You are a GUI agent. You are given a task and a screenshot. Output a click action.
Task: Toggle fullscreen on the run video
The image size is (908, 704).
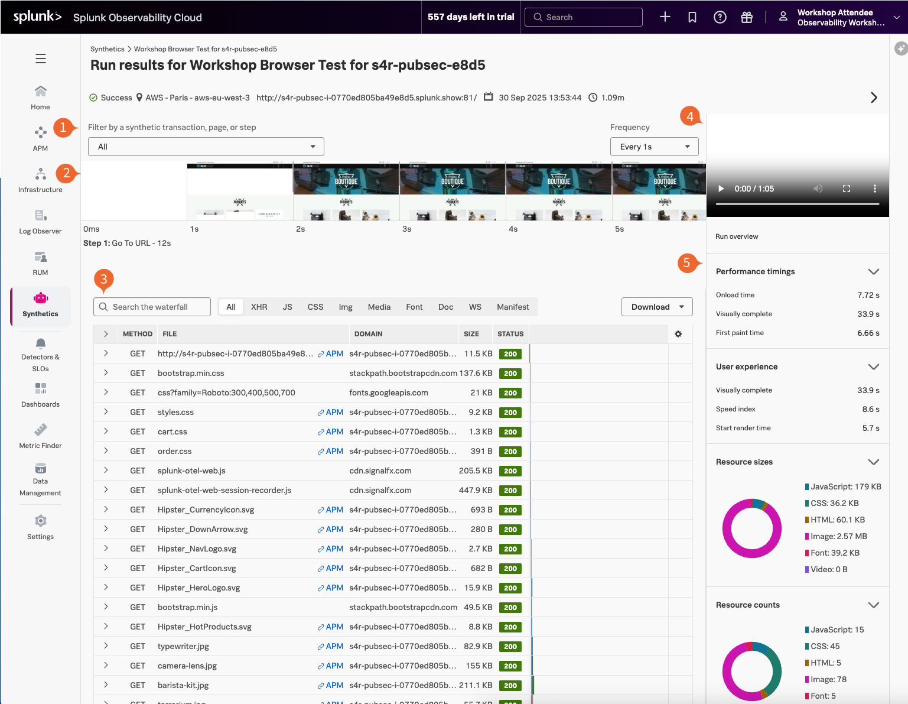coord(847,189)
